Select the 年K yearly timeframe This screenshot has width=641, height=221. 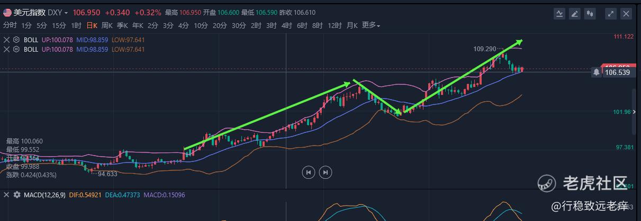point(138,25)
